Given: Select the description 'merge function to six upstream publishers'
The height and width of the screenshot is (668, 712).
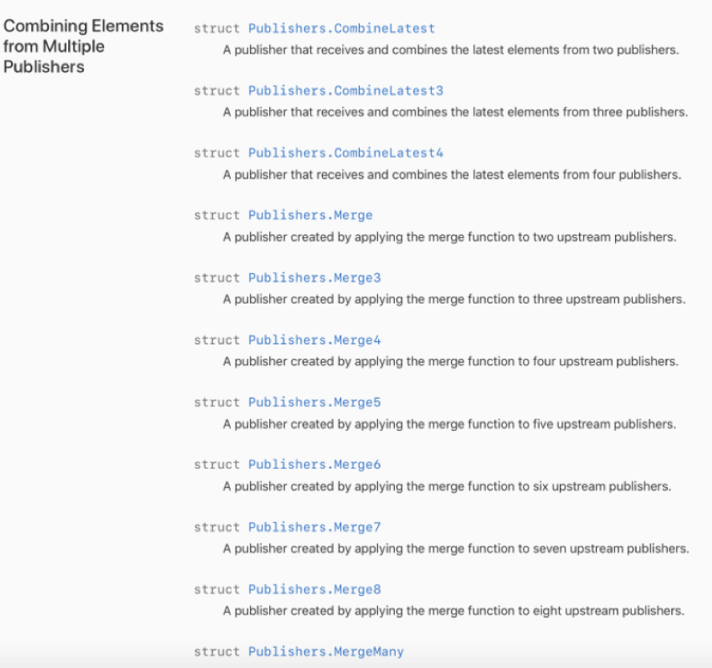Looking at the screenshot, I should pyautogui.click(x=447, y=486).
